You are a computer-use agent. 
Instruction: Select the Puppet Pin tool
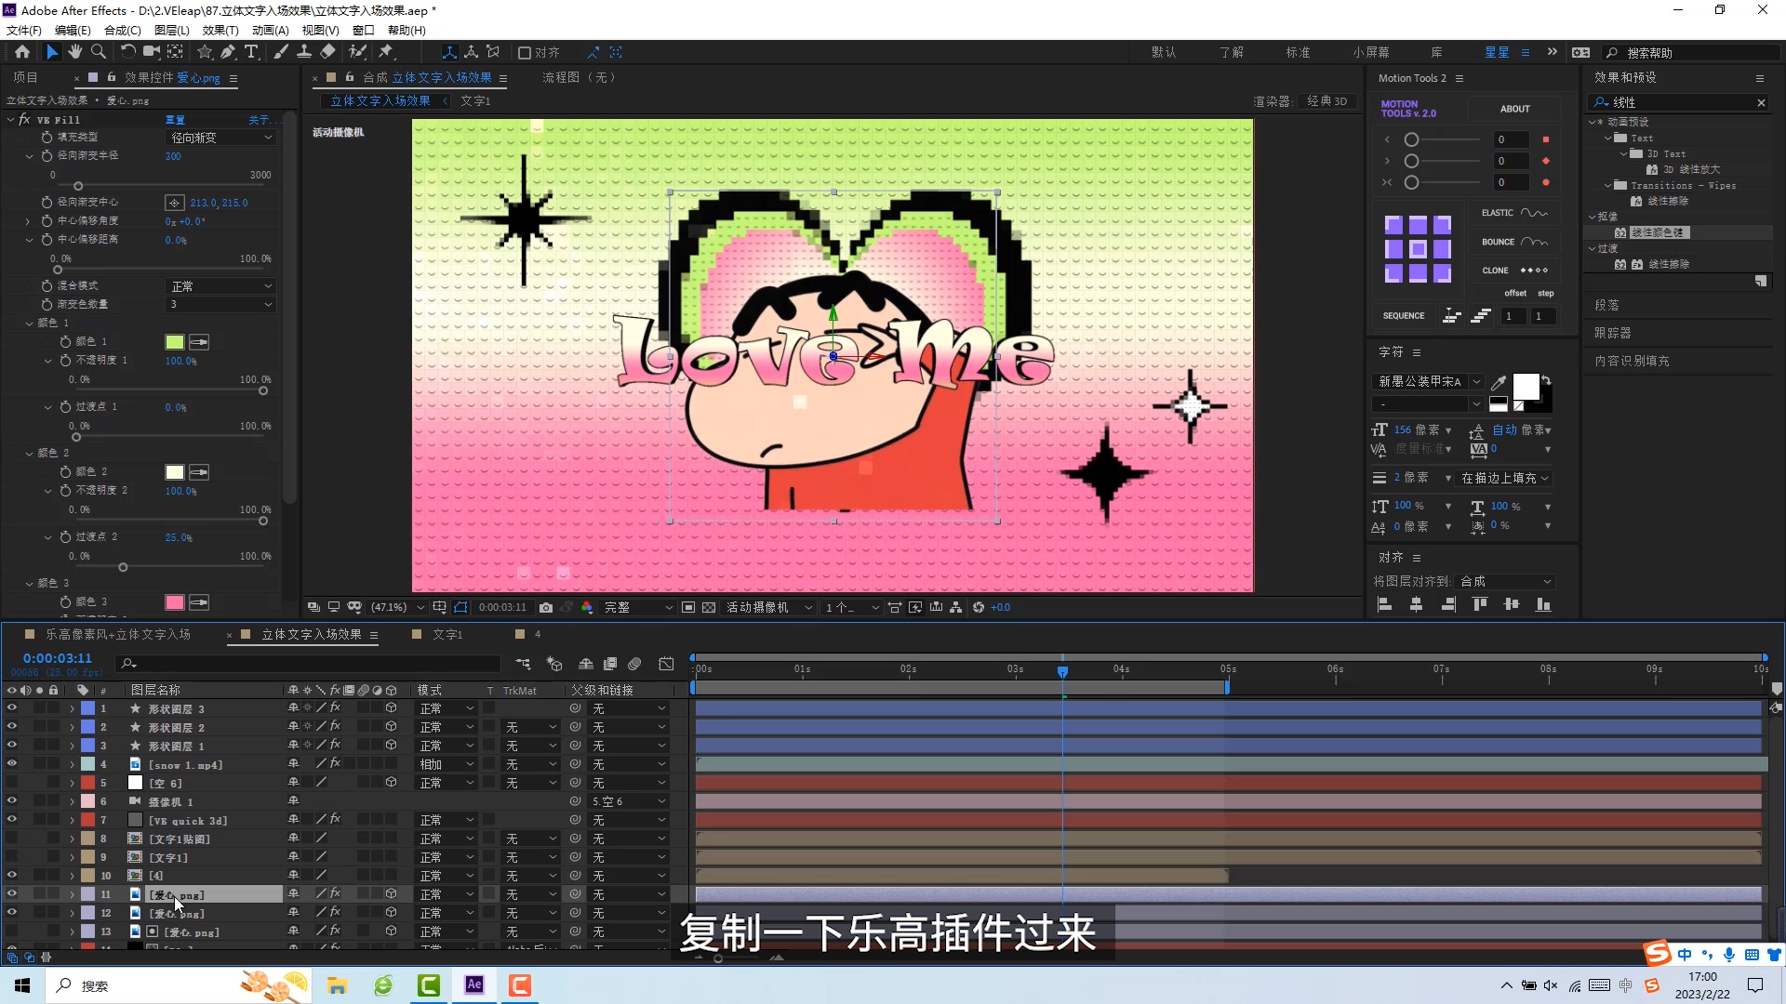386,52
